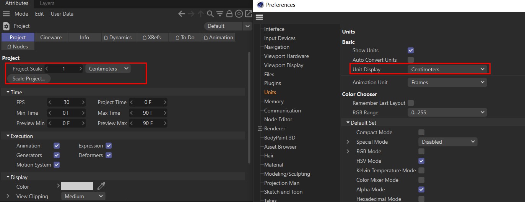Open the Attributes panel hamburger menu
This screenshot has width=525, height=202.
point(6,14)
